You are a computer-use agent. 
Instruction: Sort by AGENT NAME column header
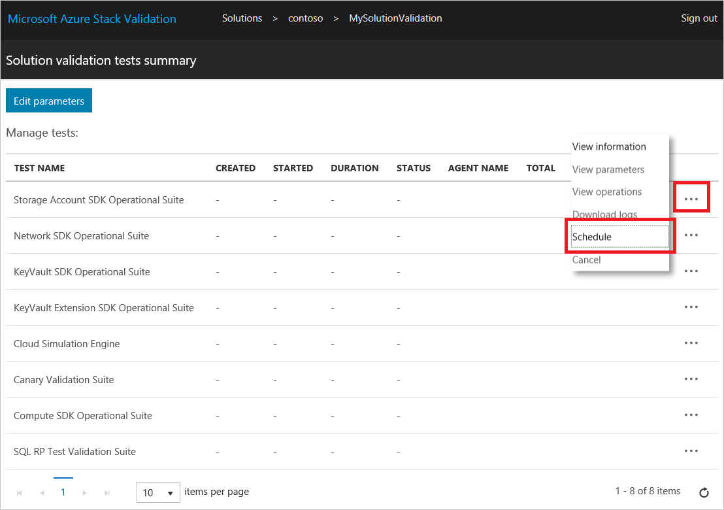point(478,168)
